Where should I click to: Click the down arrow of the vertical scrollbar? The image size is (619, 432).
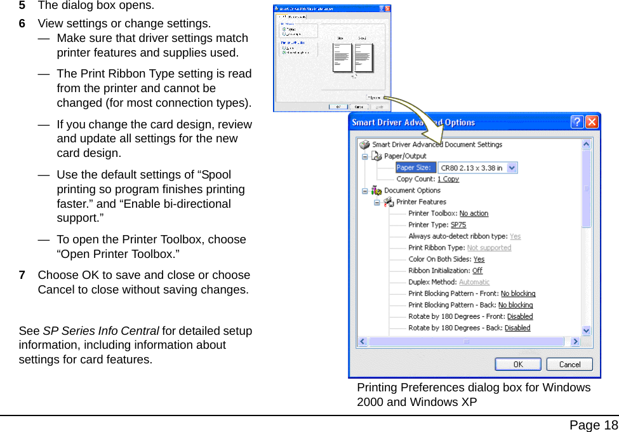585,329
